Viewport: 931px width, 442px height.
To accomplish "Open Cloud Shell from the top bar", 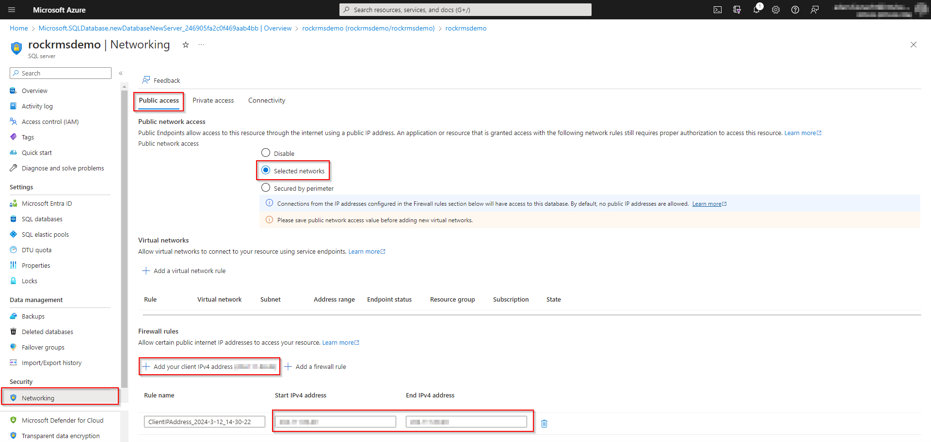I will pyautogui.click(x=717, y=10).
